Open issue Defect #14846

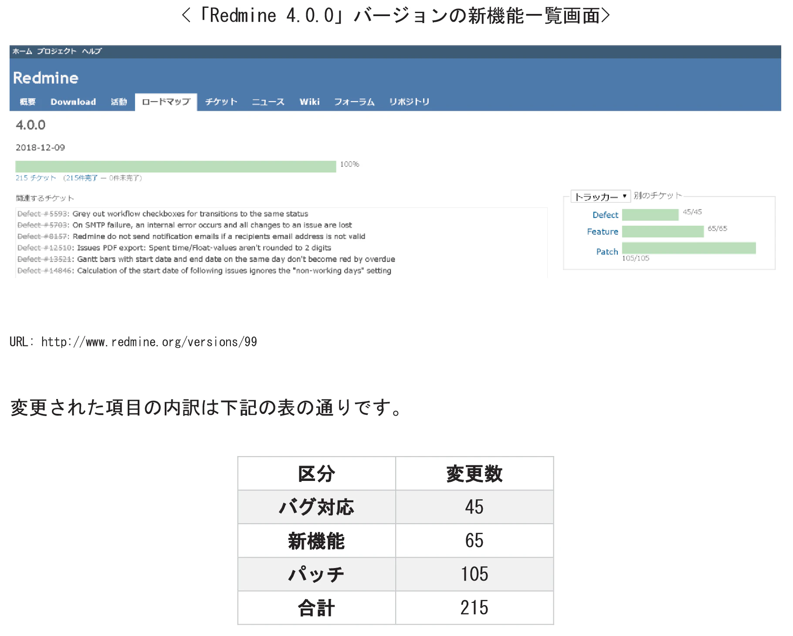45,271
